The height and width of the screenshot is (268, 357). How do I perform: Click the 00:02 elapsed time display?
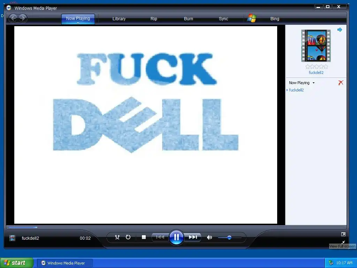point(85,238)
